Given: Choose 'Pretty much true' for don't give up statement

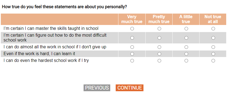Looking at the screenshot, I should coord(159,47).
